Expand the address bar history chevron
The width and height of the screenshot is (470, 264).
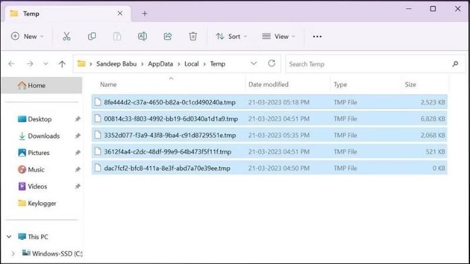tap(254, 64)
